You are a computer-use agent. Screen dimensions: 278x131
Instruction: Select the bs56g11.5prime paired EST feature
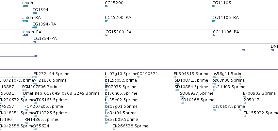[x=227, y=77]
